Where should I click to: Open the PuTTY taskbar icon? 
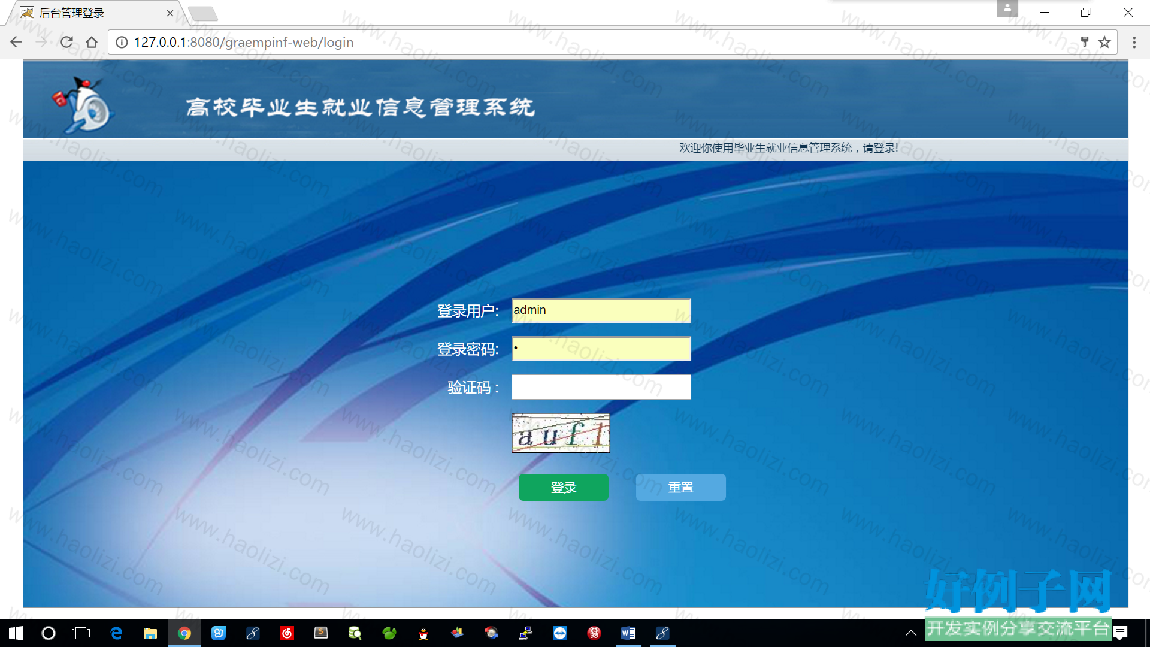tap(526, 633)
